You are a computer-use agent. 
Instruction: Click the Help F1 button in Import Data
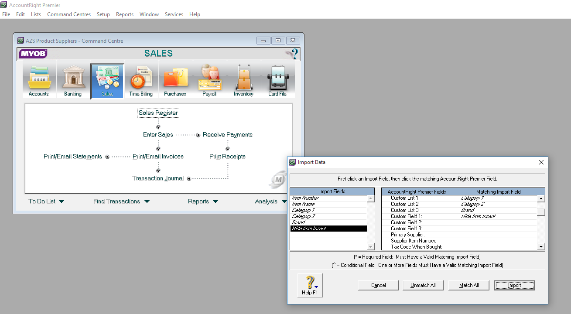pos(310,285)
